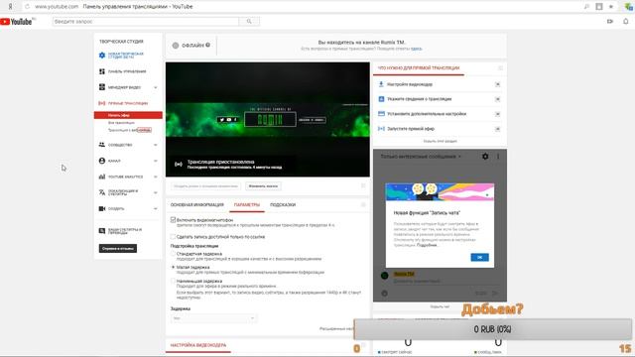Viewport: 635px width, 357px height.
Task: Toggle Включить видеомагнитофон checkbox
Action: (173, 220)
